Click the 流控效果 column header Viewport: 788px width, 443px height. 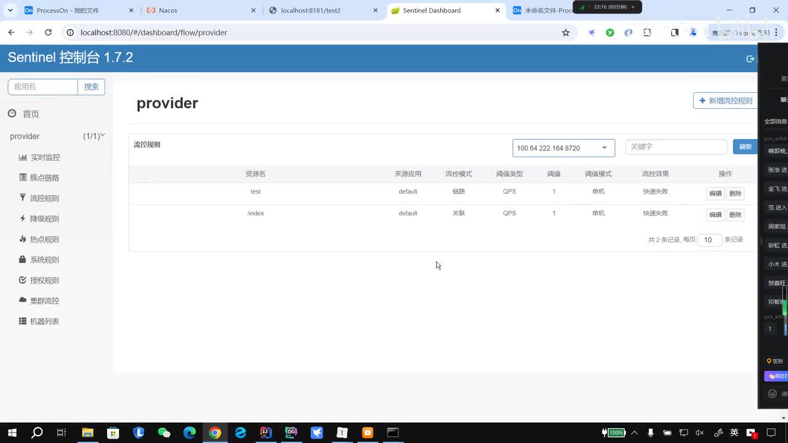coord(656,174)
